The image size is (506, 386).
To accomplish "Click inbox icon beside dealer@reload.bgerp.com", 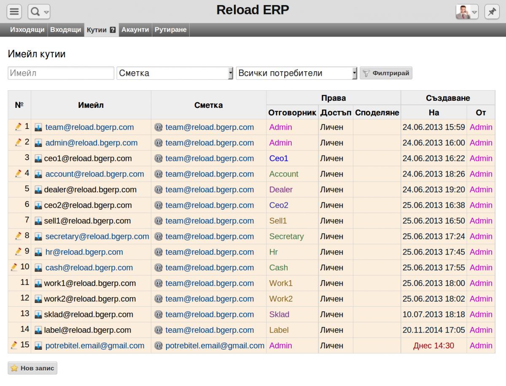I will [x=38, y=190].
